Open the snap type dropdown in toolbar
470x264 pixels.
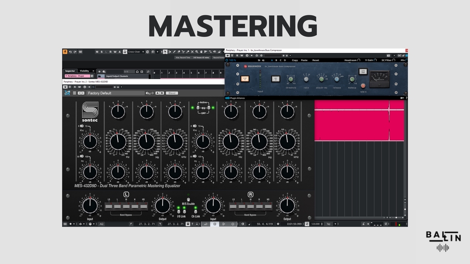157,52
